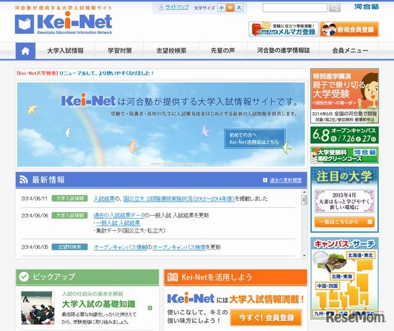Click the exam classroom thumbnail in ピックアップ
The height and width of the screenshot is (331, 394).
[x=38, y=308]
